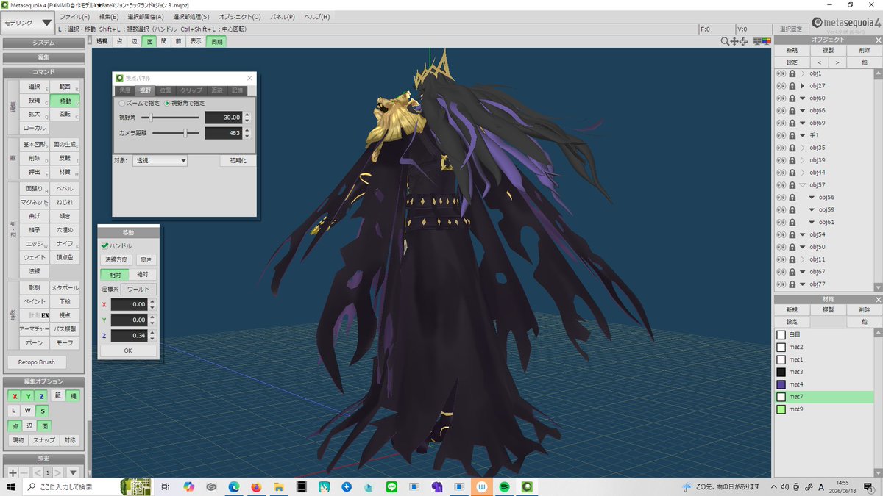
Task: Click OK in the 移動 panel
Action: [x=128, y=351]
